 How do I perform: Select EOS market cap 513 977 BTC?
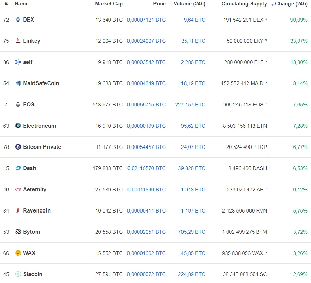coord(108,105)
